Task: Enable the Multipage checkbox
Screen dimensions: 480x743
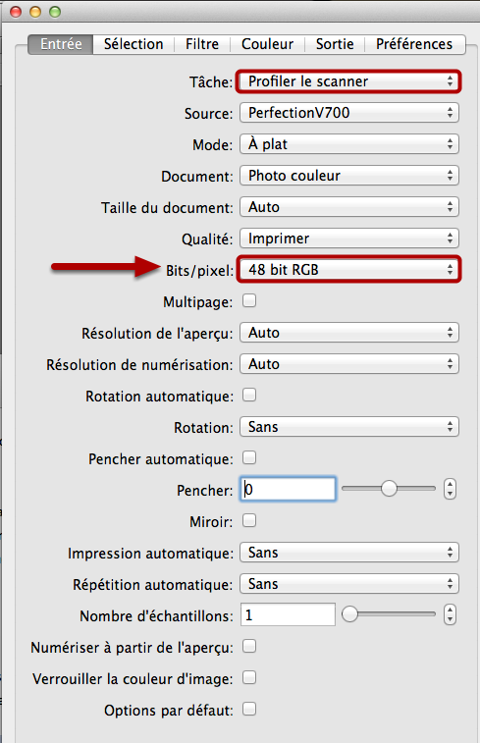Action: click(x=249, y=301)
